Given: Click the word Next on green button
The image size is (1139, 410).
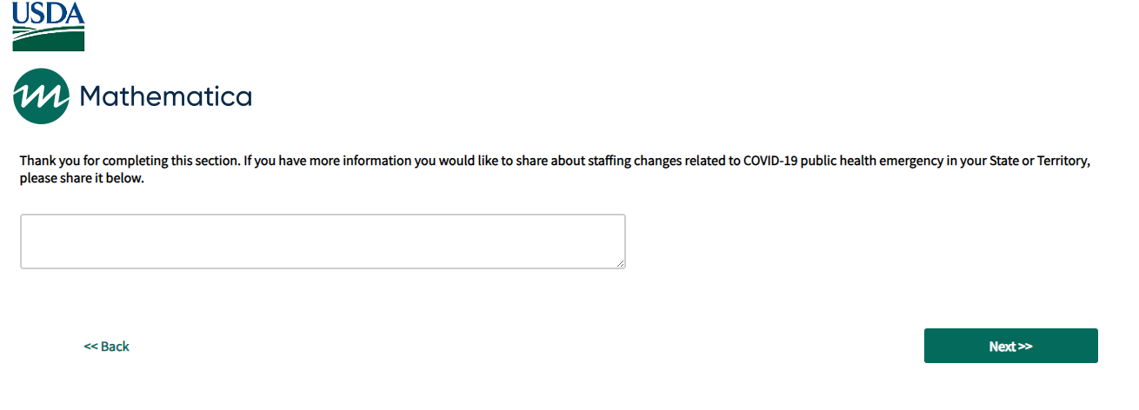Looking at the screenshot, I should click(x=1002, y=347).
